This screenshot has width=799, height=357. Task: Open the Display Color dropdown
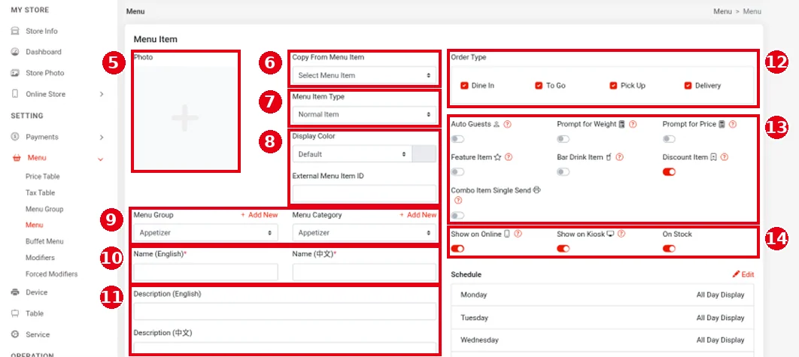coord(352,154)
